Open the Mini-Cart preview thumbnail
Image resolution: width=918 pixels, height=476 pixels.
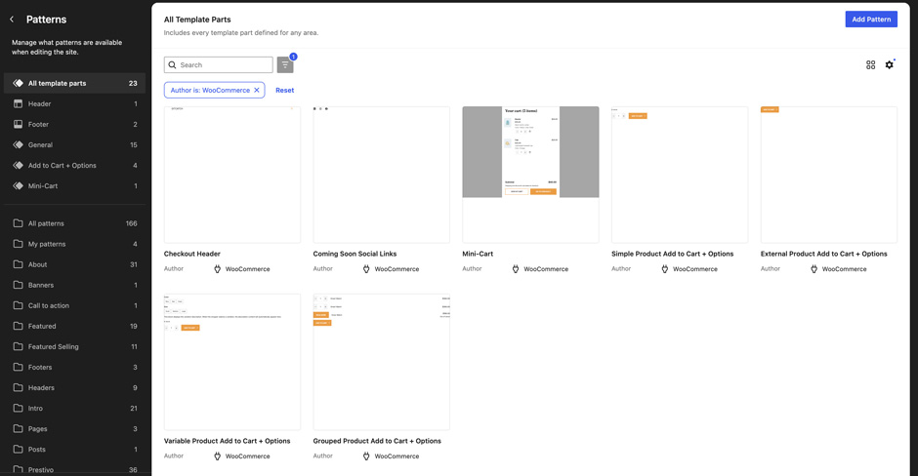click(x=530, y=175)
